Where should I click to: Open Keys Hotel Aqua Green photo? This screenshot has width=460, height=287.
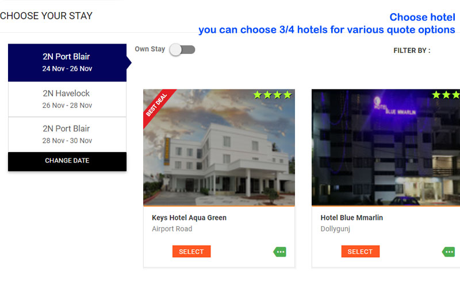click(219, 148)
